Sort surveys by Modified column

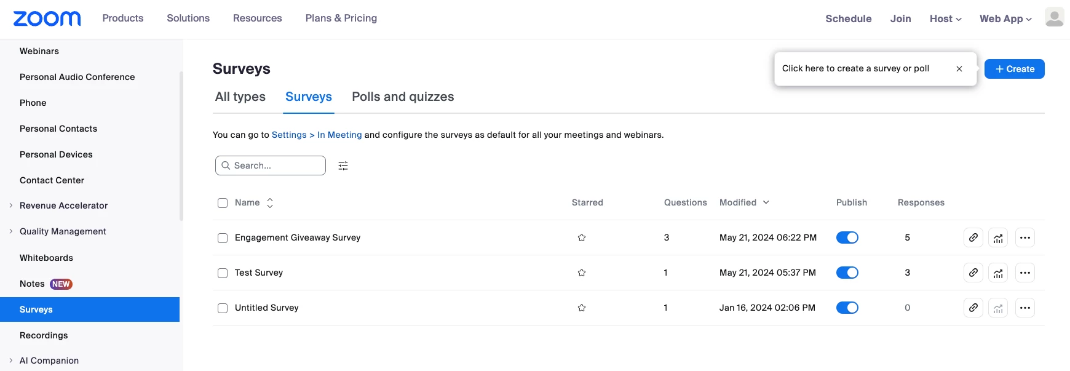(744, 202)
